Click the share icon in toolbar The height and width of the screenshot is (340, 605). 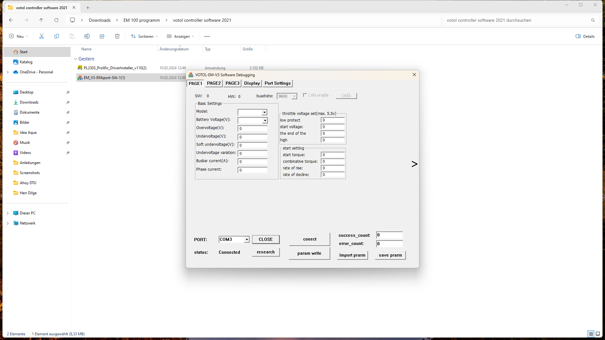[x=102, y=36]
